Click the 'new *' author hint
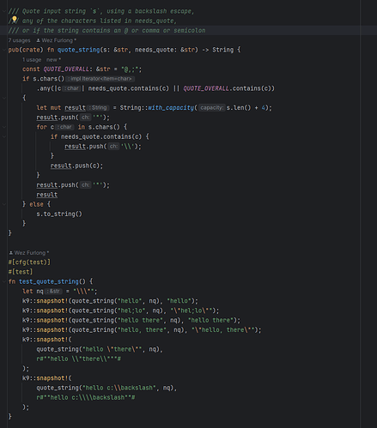Image resolution: width=377 pixels, height=428 pixels. [53, 60]
